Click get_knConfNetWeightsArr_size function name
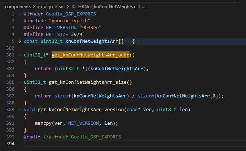This screenshot has width=246, height=151. click(x=88, y=82)
